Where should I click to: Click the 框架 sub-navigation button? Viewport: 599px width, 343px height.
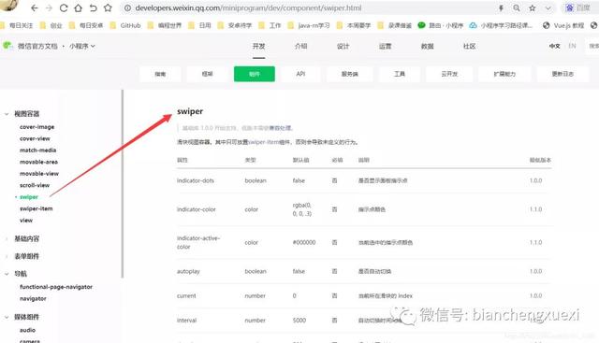click(207, 74)
